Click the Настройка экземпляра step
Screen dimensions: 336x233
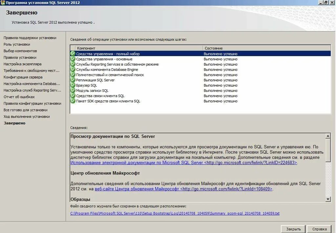[23, 64]
